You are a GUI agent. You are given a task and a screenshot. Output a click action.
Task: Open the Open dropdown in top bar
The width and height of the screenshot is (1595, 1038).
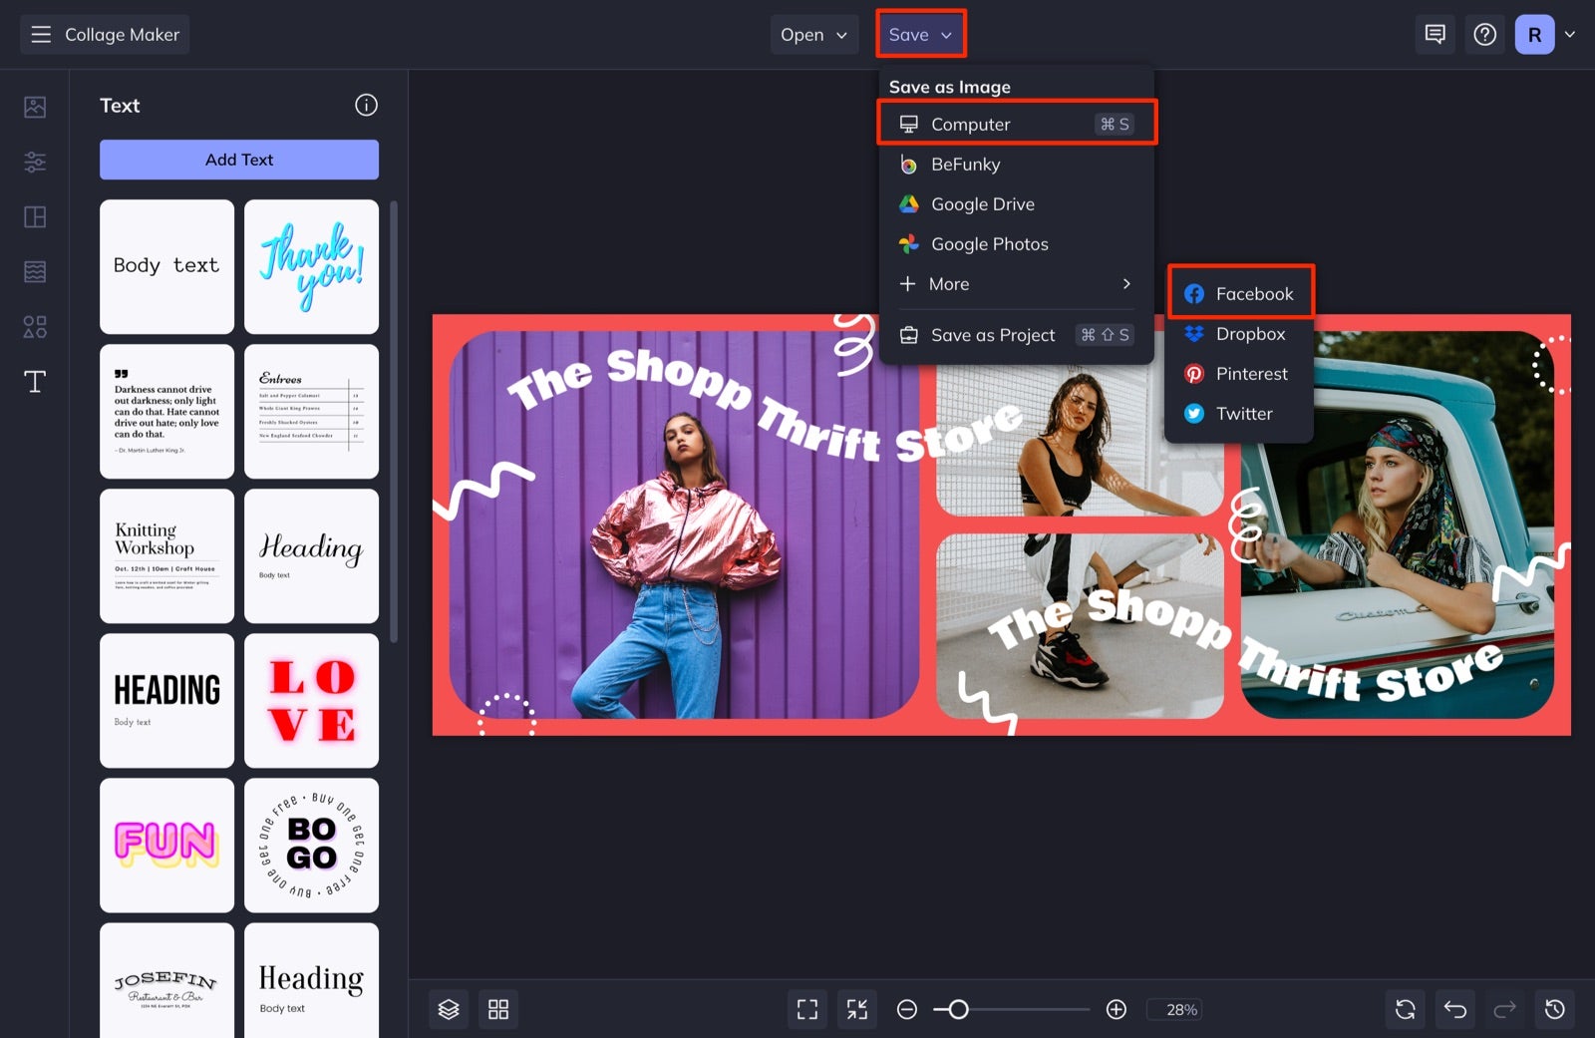tap(813, 34)
